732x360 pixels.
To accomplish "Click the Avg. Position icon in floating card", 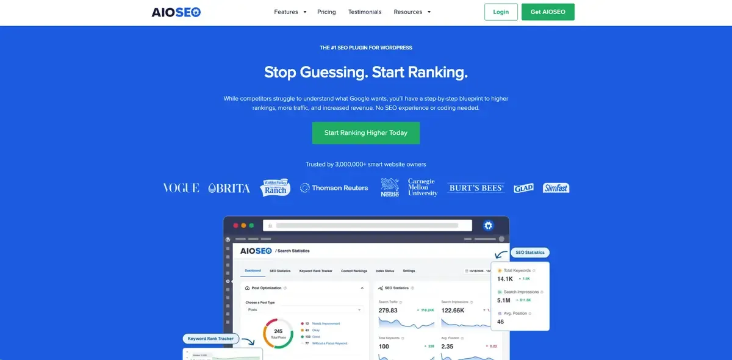I will click(x=500, y=314).
